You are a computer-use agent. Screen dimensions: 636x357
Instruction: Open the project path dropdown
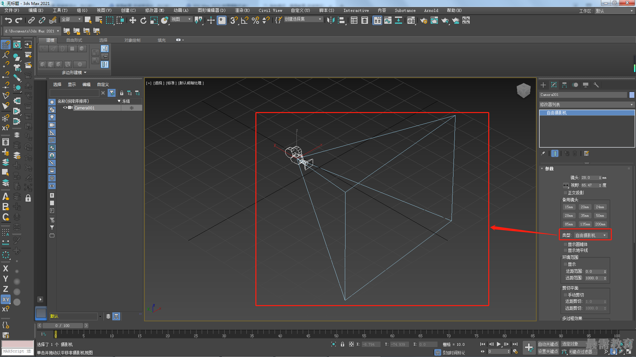tap(32, 31)
